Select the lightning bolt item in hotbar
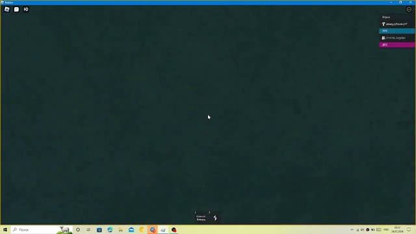416x234 pixels. [215, 218]
